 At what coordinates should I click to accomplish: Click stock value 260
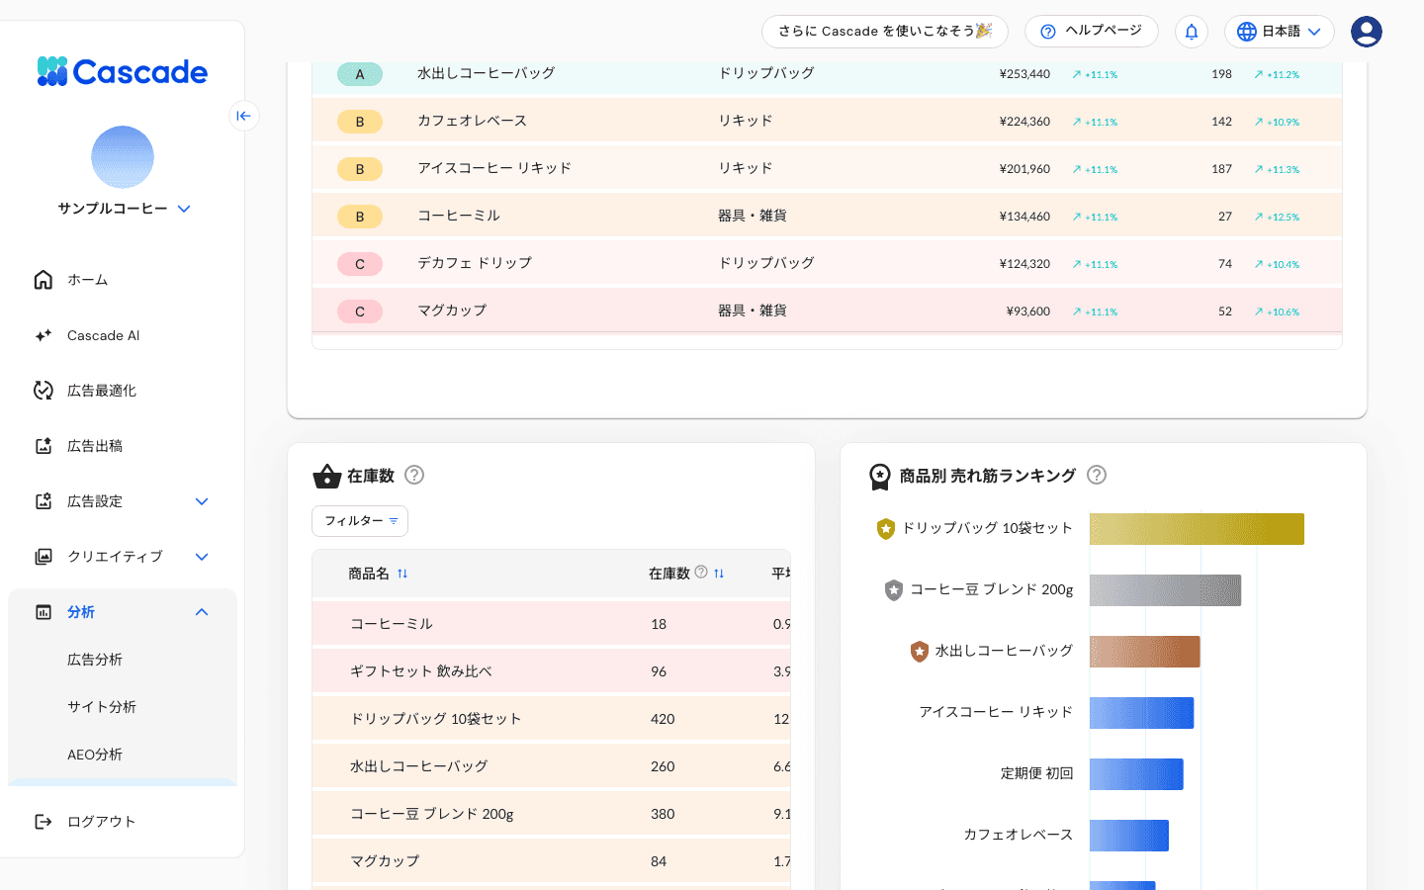tap(663, 766)
